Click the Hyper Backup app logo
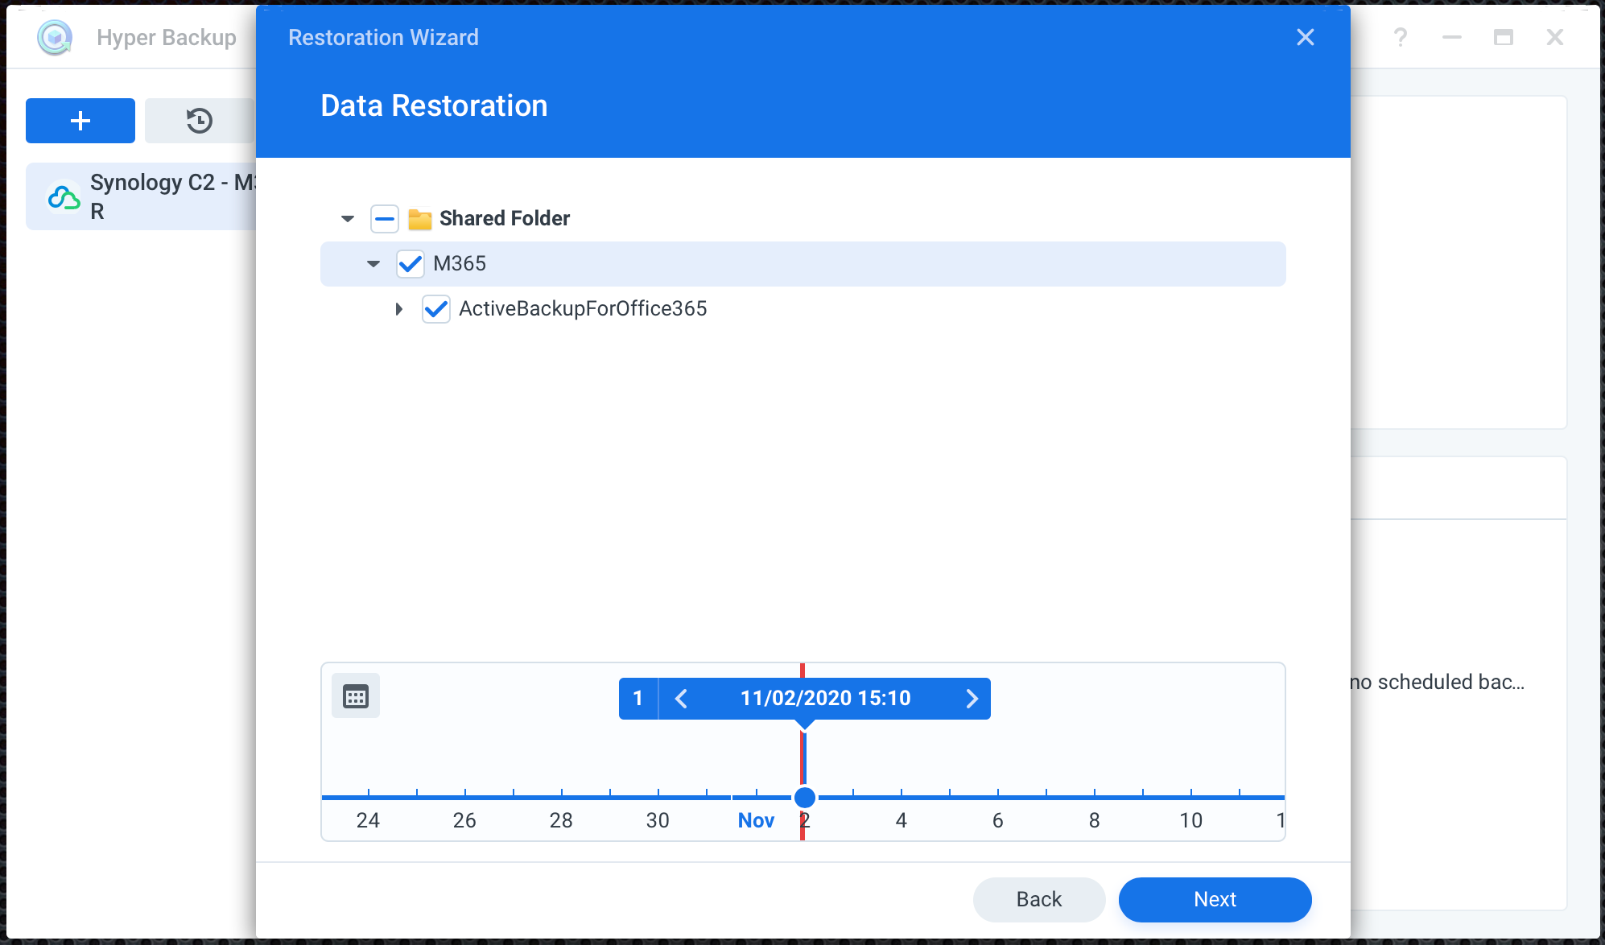The image size is (1605, 945). (x=55, y=38)
